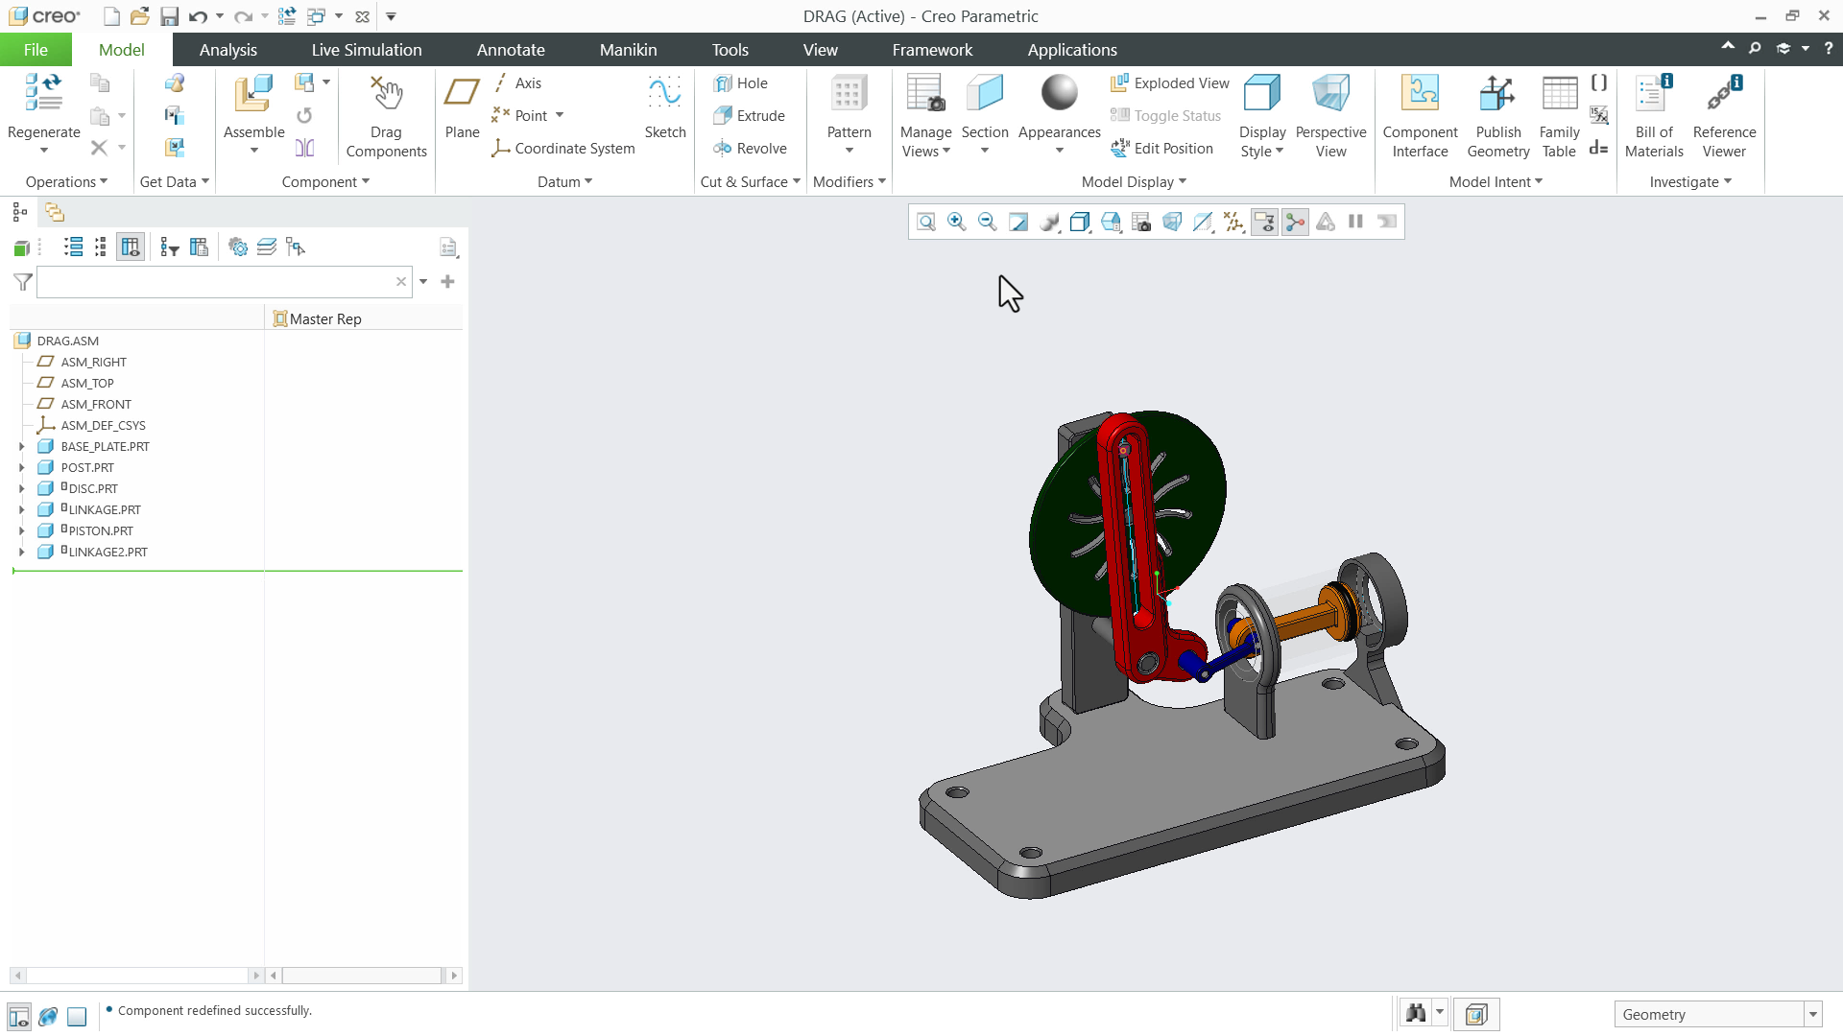
Task: Toggle the model tree columns display button
Action: (131, 247)
